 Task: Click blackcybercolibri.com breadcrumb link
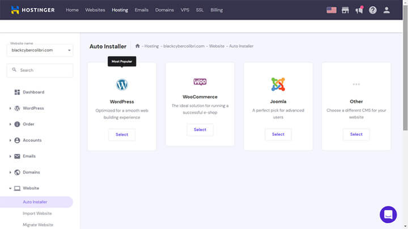tap(184, 46)
